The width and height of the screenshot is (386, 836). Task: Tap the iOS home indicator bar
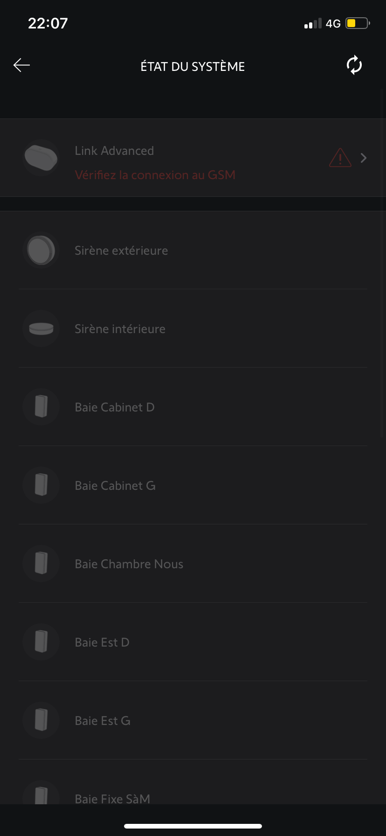(x=193, y=826)
